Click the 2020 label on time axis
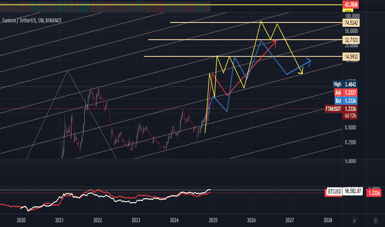Image resolution: width=385 pixels, height=227 pixels. [21, 220]
